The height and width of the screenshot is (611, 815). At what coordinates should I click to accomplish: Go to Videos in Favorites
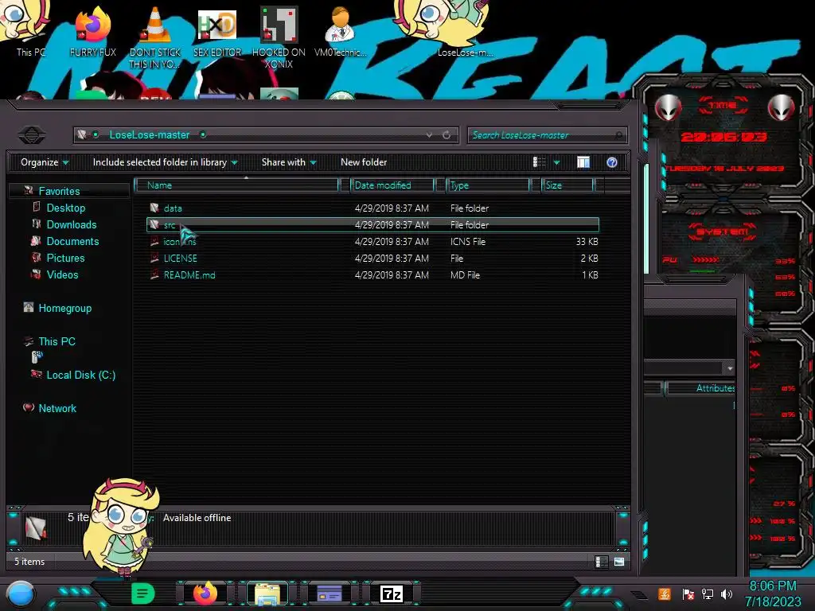62,274
